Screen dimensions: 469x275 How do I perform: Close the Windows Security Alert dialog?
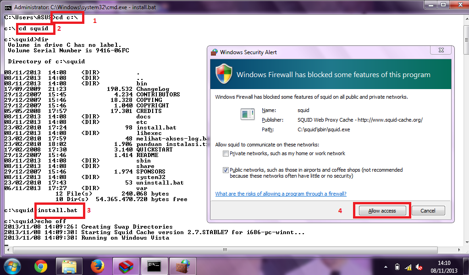tap(441, 50)
